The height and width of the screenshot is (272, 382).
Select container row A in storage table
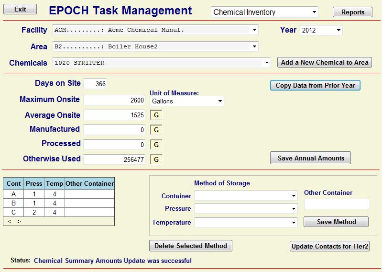(x=59, y=194)
